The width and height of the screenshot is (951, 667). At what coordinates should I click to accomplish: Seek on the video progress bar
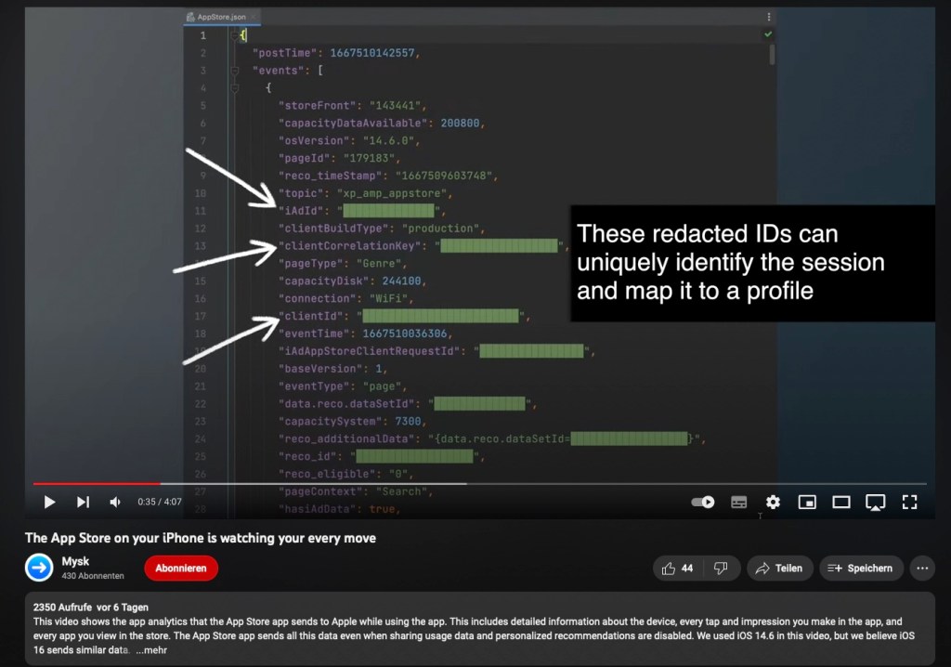[x=480, y=484]
